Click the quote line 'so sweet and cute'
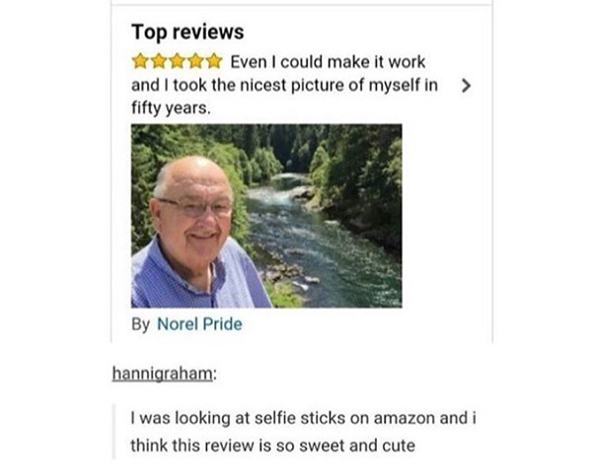 [272, 445]
